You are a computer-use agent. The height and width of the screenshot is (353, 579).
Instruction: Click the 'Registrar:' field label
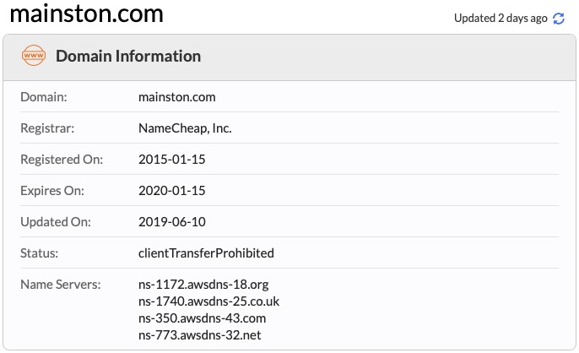tap(47, 128)
